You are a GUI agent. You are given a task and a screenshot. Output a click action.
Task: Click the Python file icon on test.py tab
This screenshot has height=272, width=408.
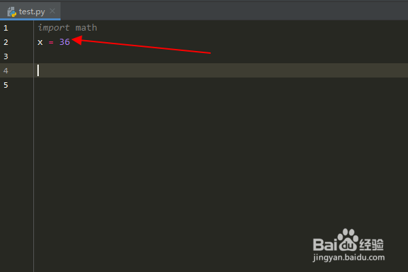pyautogui.click(x=12, y=12)
